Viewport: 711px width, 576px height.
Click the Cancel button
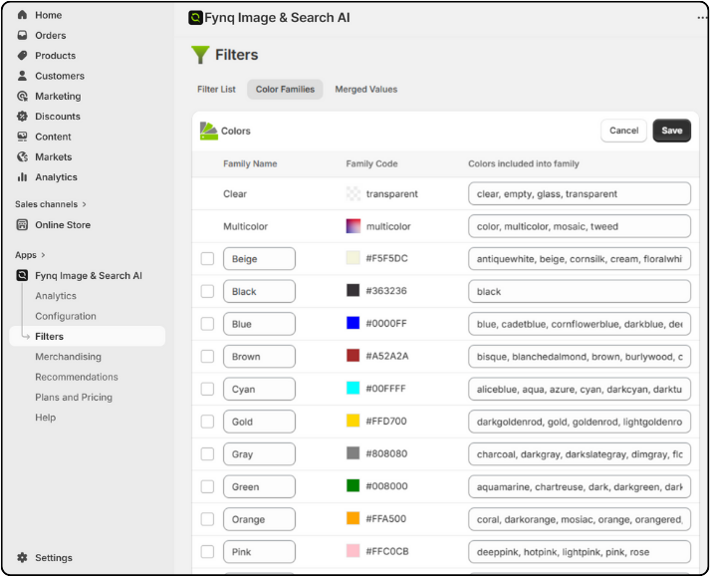(x=623, y=131)
